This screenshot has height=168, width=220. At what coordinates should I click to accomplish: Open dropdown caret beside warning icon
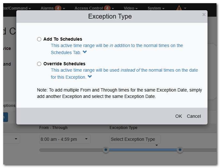point(185,8)
